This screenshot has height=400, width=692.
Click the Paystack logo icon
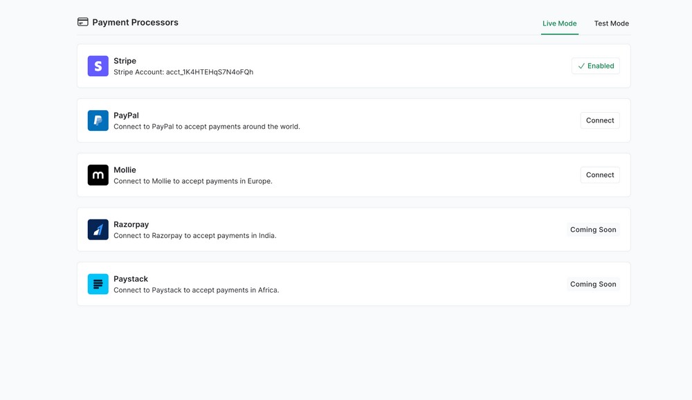click(98, 284)
